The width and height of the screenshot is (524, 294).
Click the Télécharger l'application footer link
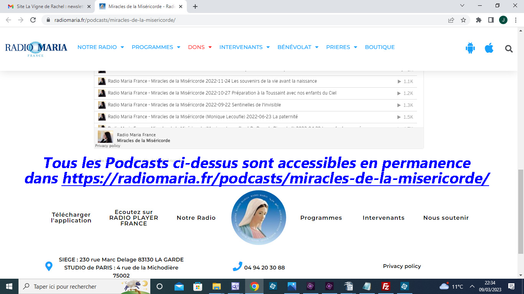coord(71,217)
